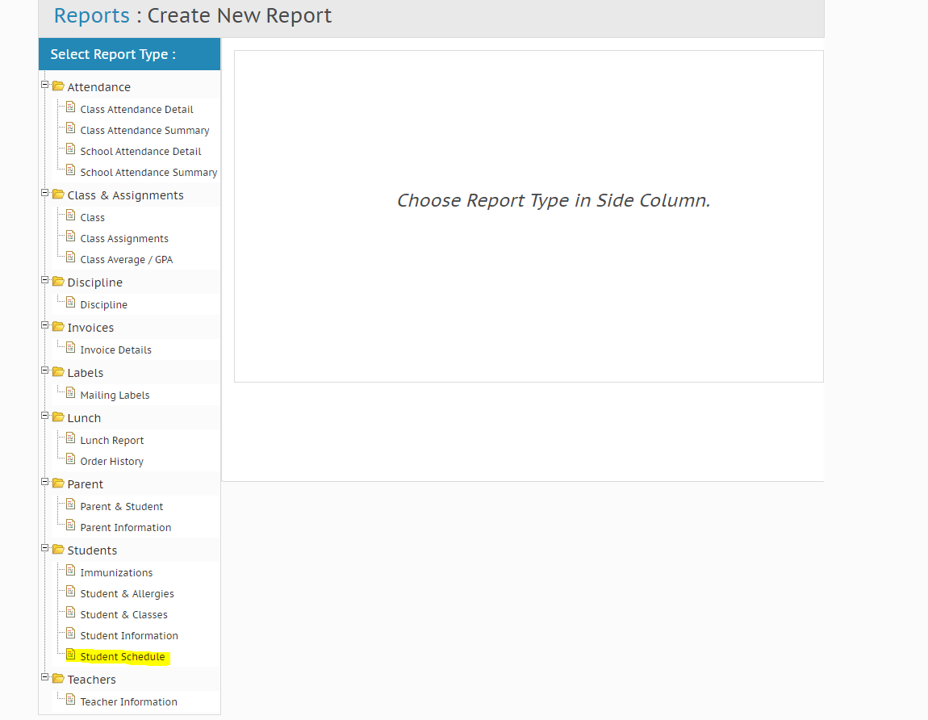
Task: Click the Labels folder icon
Action: [56, 371]
